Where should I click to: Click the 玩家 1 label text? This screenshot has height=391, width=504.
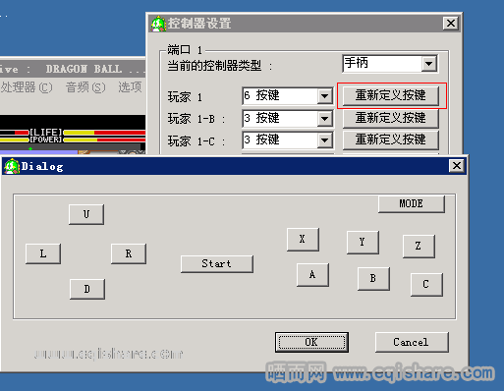pyautogui.click(x=185, y=97)
